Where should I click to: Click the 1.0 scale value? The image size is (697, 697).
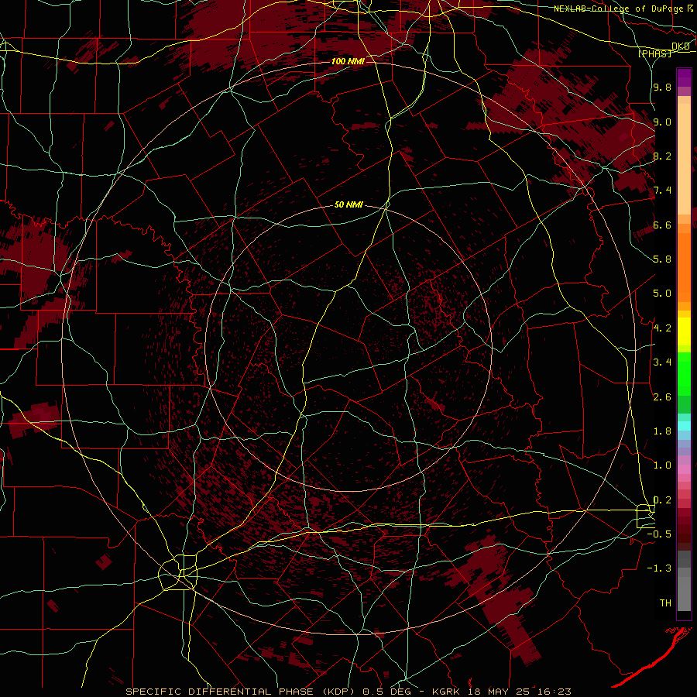point(662,465)
